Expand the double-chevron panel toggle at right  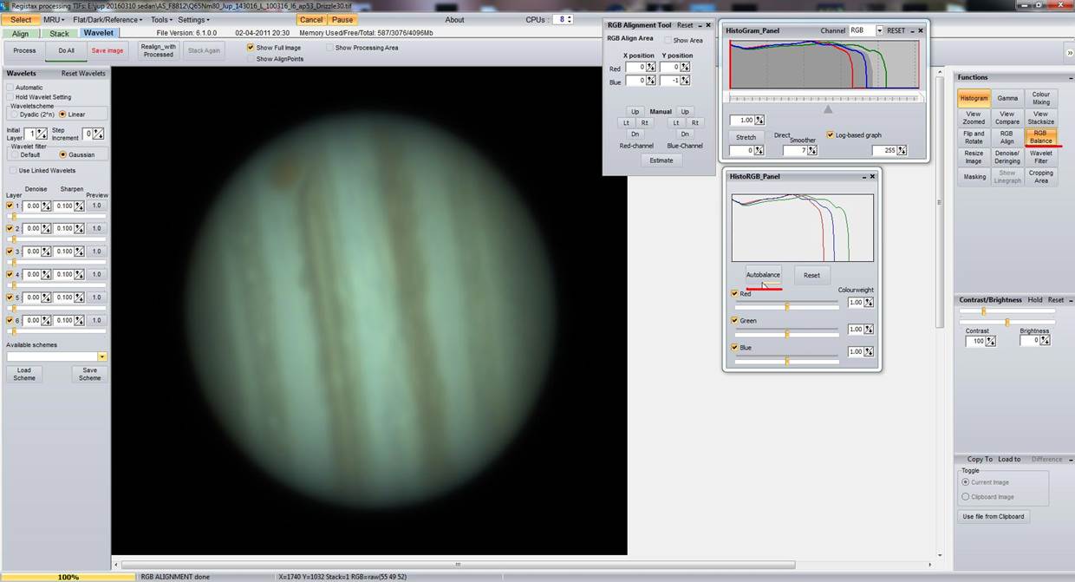pyautogui.click(x=1068, y=53)
